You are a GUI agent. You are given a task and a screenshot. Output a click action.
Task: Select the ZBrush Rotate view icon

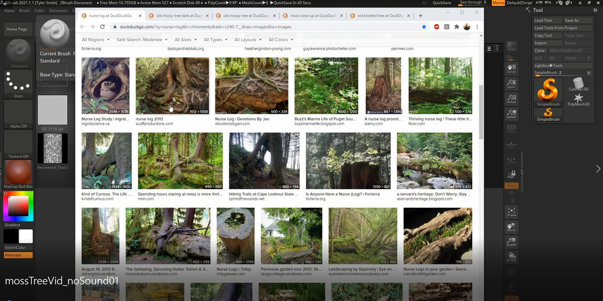pos(511,257)
